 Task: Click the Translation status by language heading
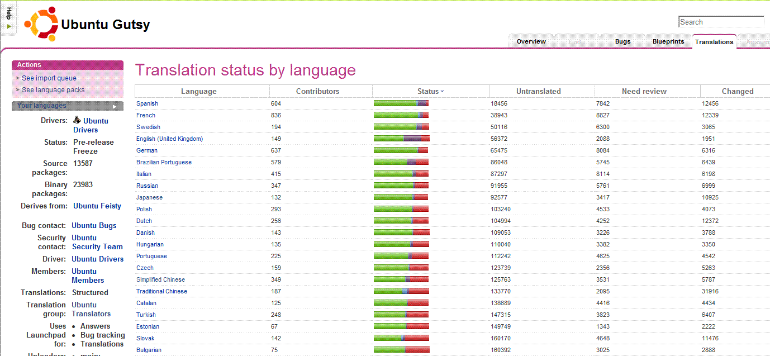point(245,70)
